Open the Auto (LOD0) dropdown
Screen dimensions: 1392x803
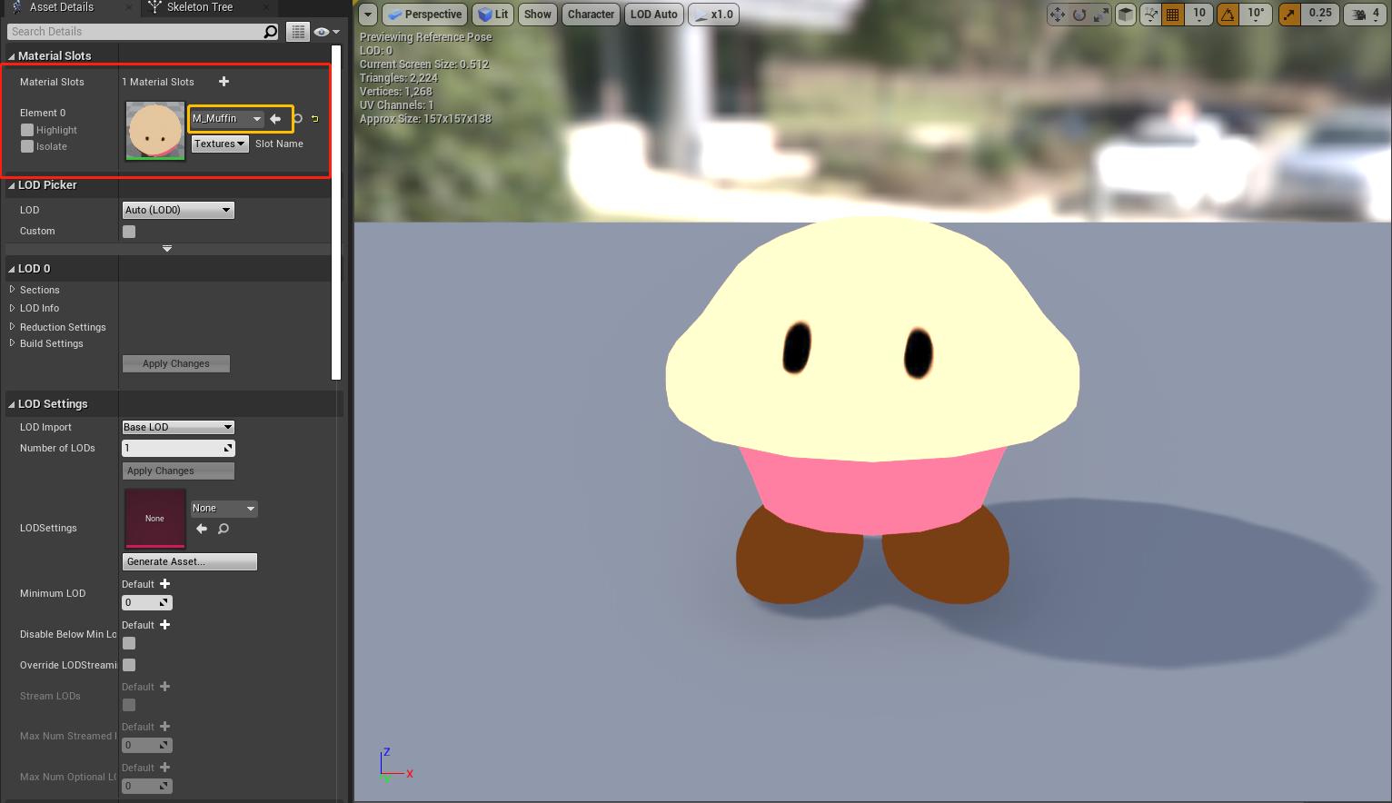point(178,210)
